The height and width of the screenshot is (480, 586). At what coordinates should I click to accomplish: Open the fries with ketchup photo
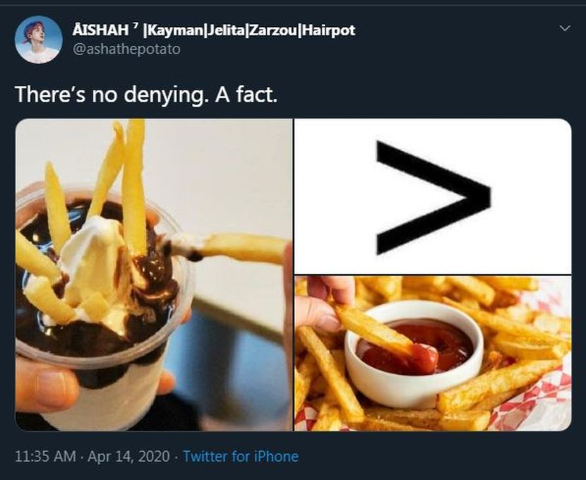(x=433, y=354)
